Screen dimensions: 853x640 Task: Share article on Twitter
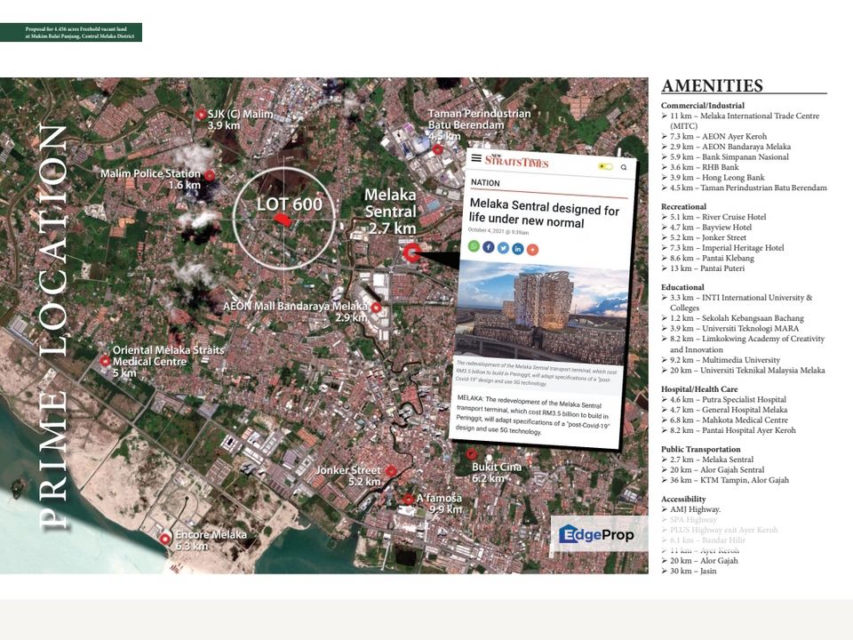click(503, 248)
